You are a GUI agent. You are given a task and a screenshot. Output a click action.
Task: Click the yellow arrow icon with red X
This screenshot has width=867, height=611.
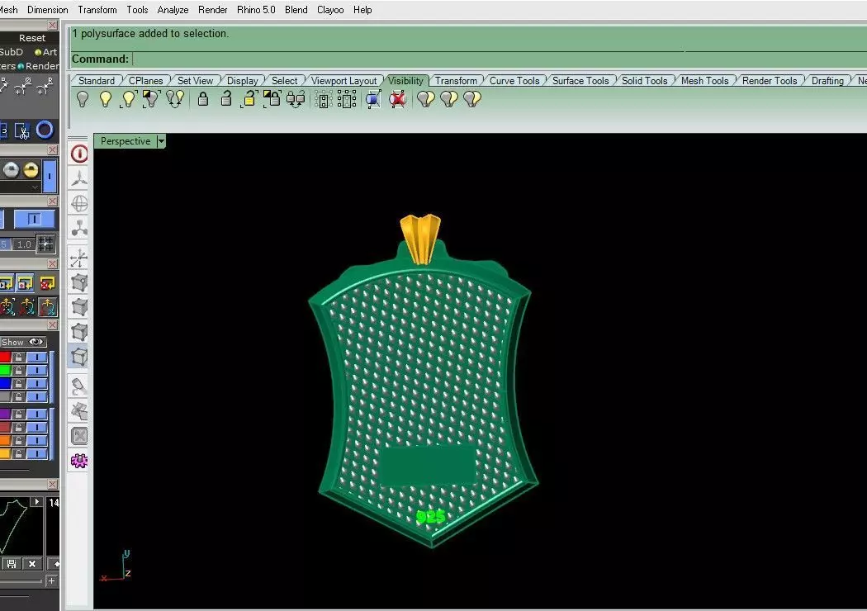(47, 283)
